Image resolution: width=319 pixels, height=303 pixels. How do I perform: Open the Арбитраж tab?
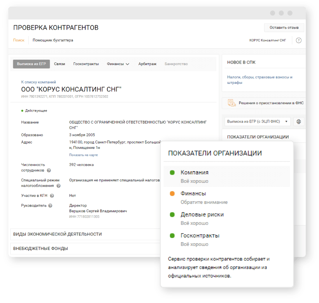[147, 64]
